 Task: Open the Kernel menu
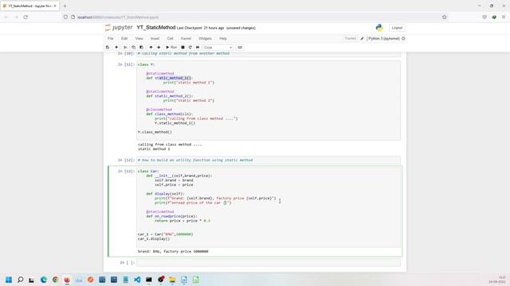point(186,39)
